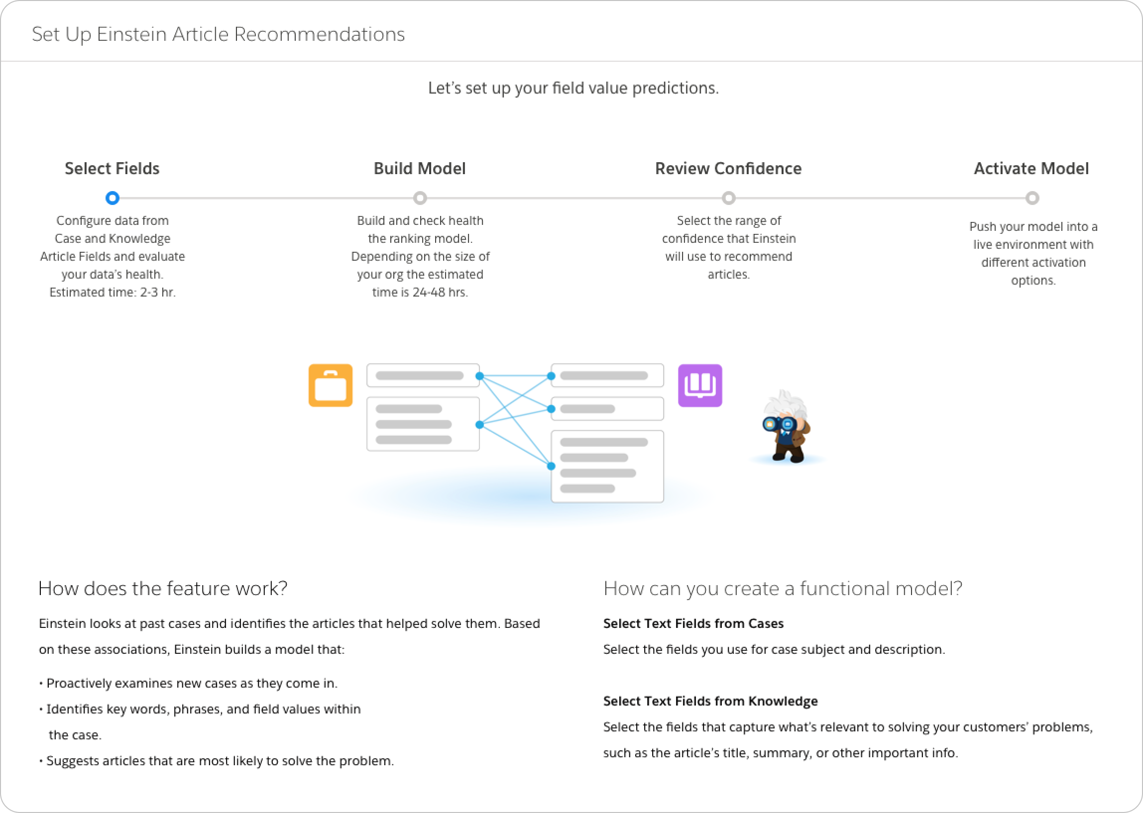
Task: Click "Estimated time: 2-3 hr." text
Action: [112, 293]
